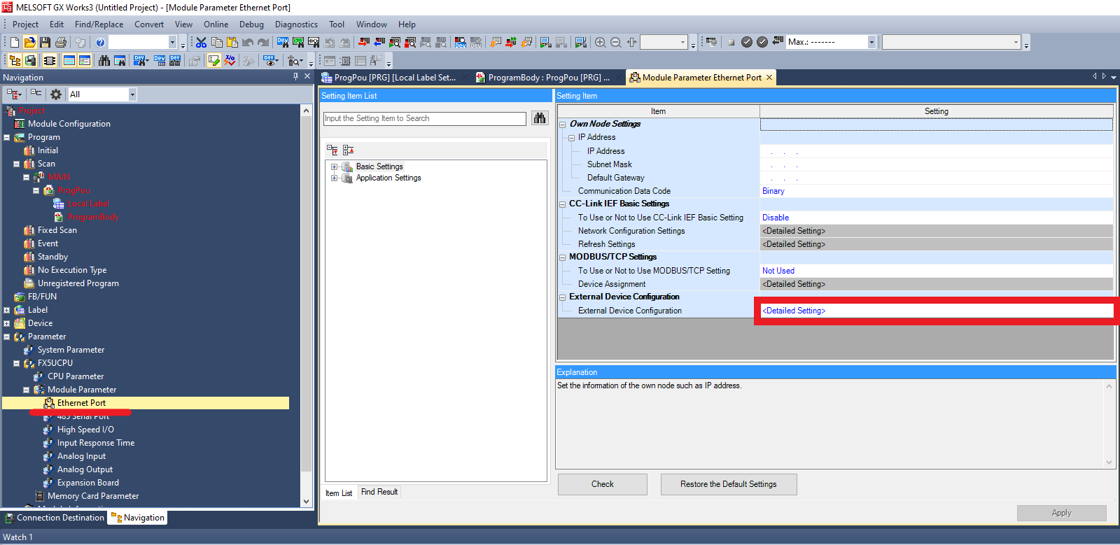Screen dimensions: 1120x545
Task: Open Network Configuration Settings Detailed Setting
Action: pos(937,231)
